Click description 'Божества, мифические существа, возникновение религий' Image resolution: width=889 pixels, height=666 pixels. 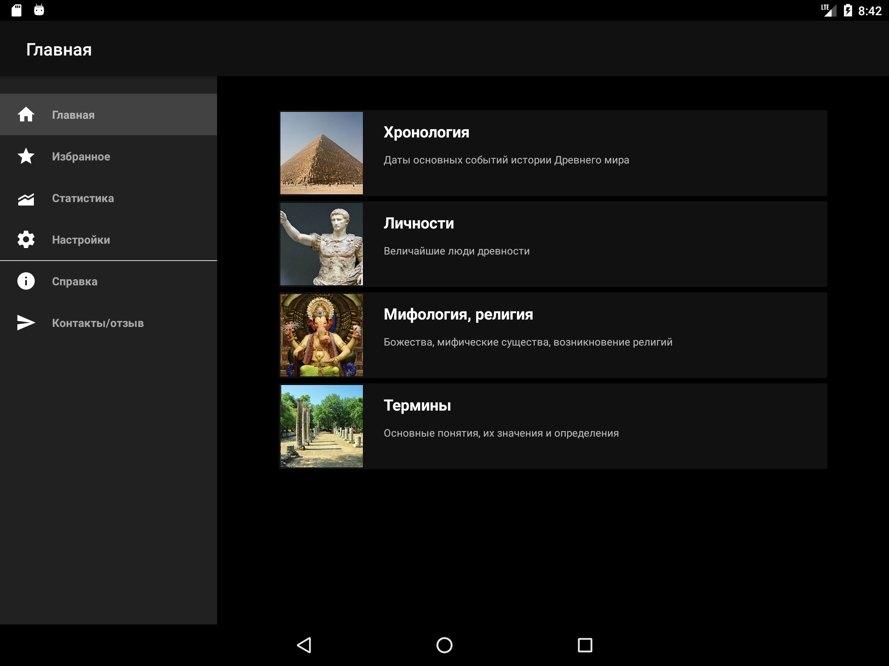[528, 342]
